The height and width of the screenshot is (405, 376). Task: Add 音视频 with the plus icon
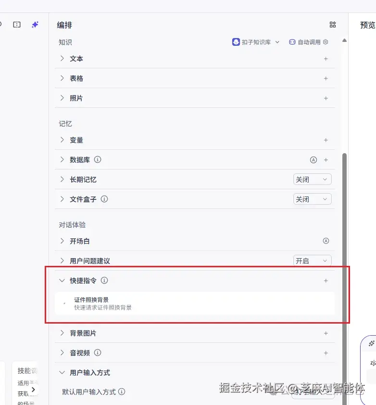326,353
